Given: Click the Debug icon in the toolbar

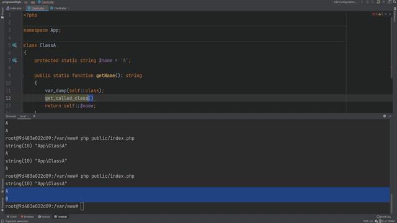Looking at the screenshot, I should point(368,2).
